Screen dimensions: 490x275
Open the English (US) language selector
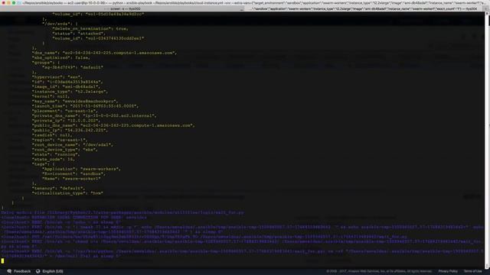click(53, 271)
